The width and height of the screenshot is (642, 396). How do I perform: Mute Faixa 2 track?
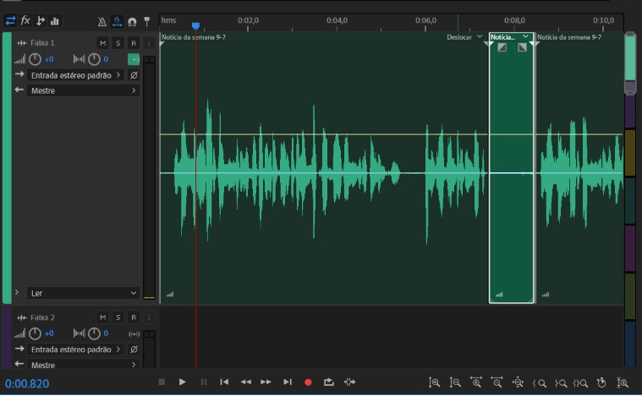pos(102,317)
